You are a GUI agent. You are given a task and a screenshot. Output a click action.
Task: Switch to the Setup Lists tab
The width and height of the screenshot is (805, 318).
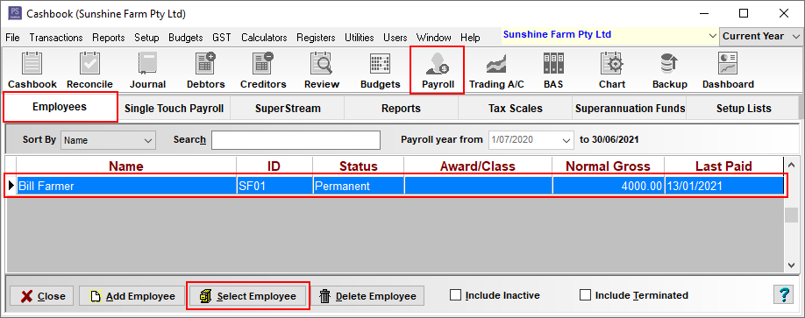coord(744,109)
